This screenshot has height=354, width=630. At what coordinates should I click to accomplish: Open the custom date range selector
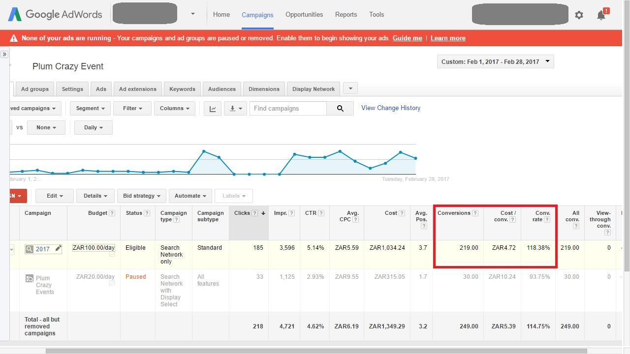click(495, 62)
